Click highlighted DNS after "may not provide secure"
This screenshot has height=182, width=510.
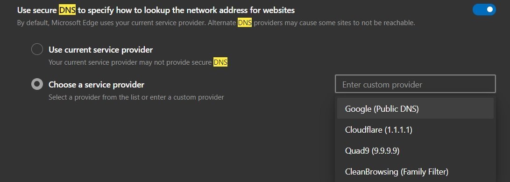coord(220,62)
